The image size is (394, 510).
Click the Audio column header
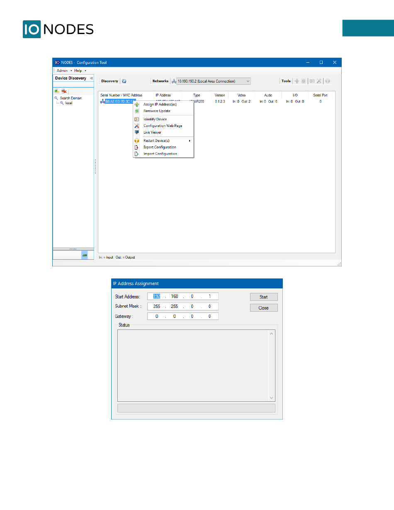point(268,95)
